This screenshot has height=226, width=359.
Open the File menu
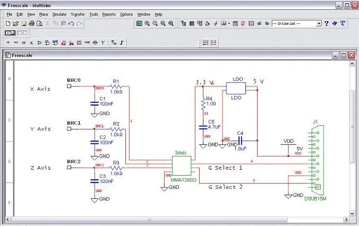pyautogui.click(x=10, y=14)
